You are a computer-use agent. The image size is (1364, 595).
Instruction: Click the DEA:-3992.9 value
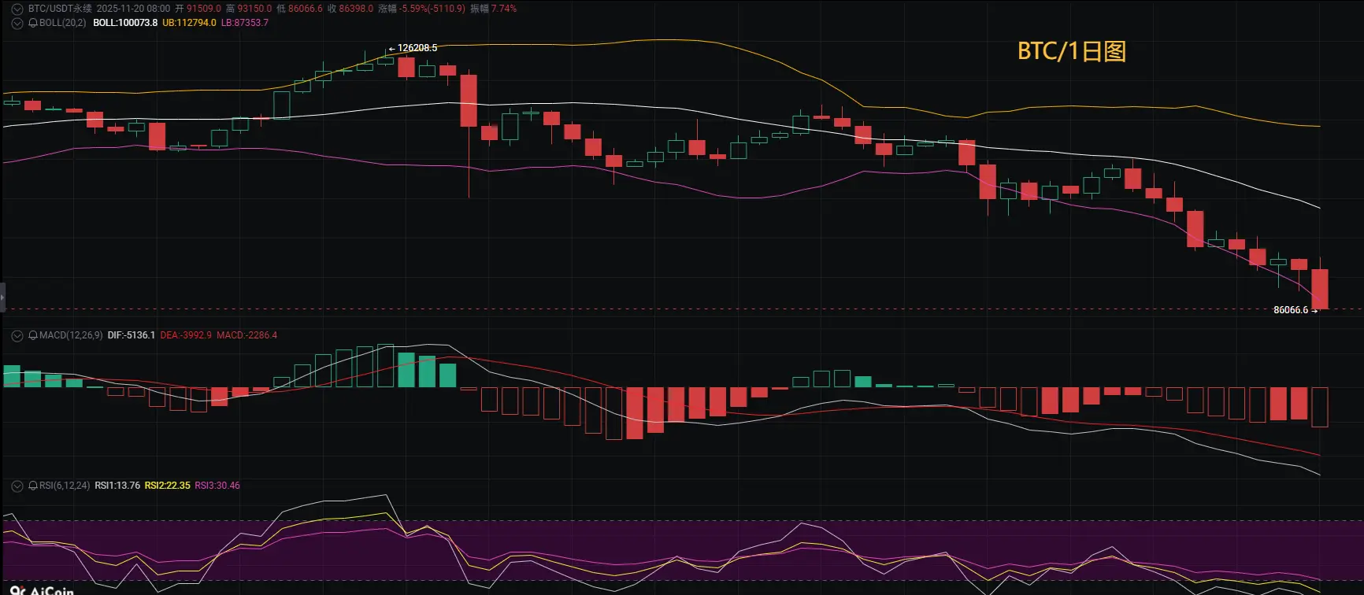click(186, 335)
